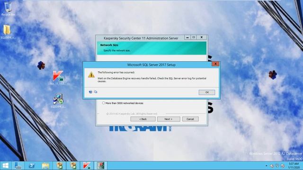Switch to installer box icon beside Kaspersky K icon
Image resolution: width=303 pixels, height=170 pixels.
73,166
